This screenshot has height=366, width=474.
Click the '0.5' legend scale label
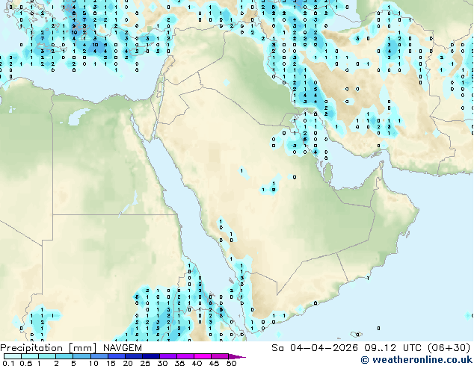click(x=25, y=363)
